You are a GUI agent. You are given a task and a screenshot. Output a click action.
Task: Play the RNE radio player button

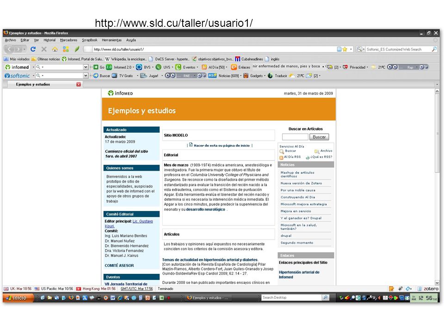pos(172,75)
